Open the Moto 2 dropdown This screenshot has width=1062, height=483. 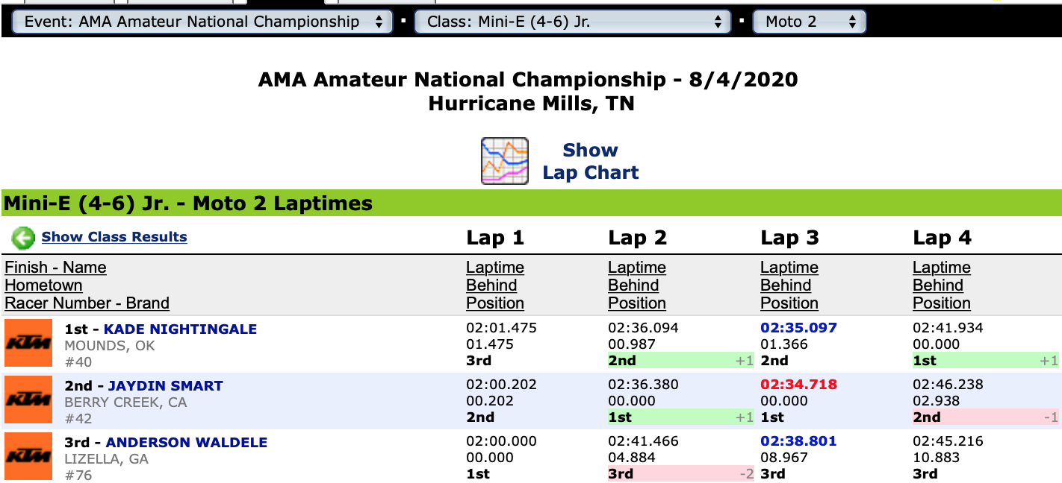[x=809, y=22]
